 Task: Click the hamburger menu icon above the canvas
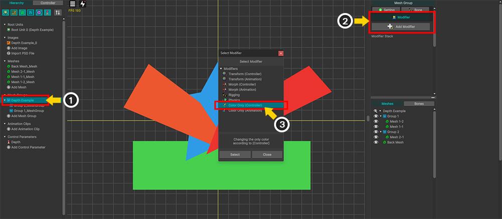(x=72, y=4)
